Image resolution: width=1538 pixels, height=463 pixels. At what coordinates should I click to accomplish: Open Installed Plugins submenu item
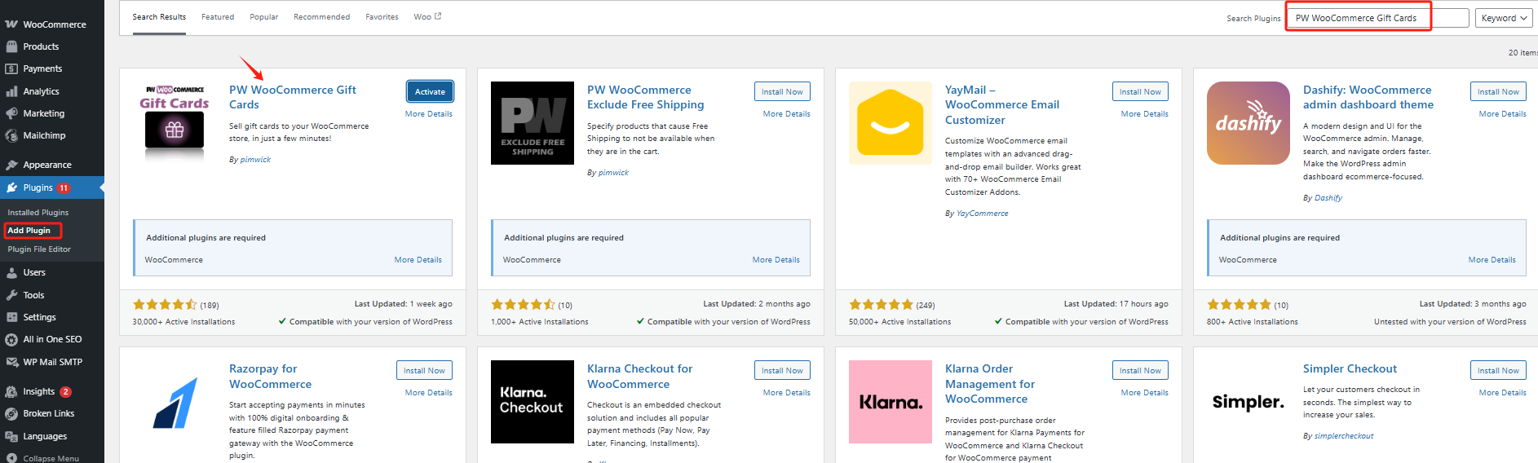(x=38, y=213)
